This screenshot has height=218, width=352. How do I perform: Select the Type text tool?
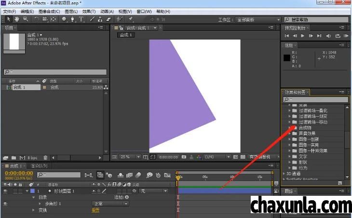coord(81,19)
